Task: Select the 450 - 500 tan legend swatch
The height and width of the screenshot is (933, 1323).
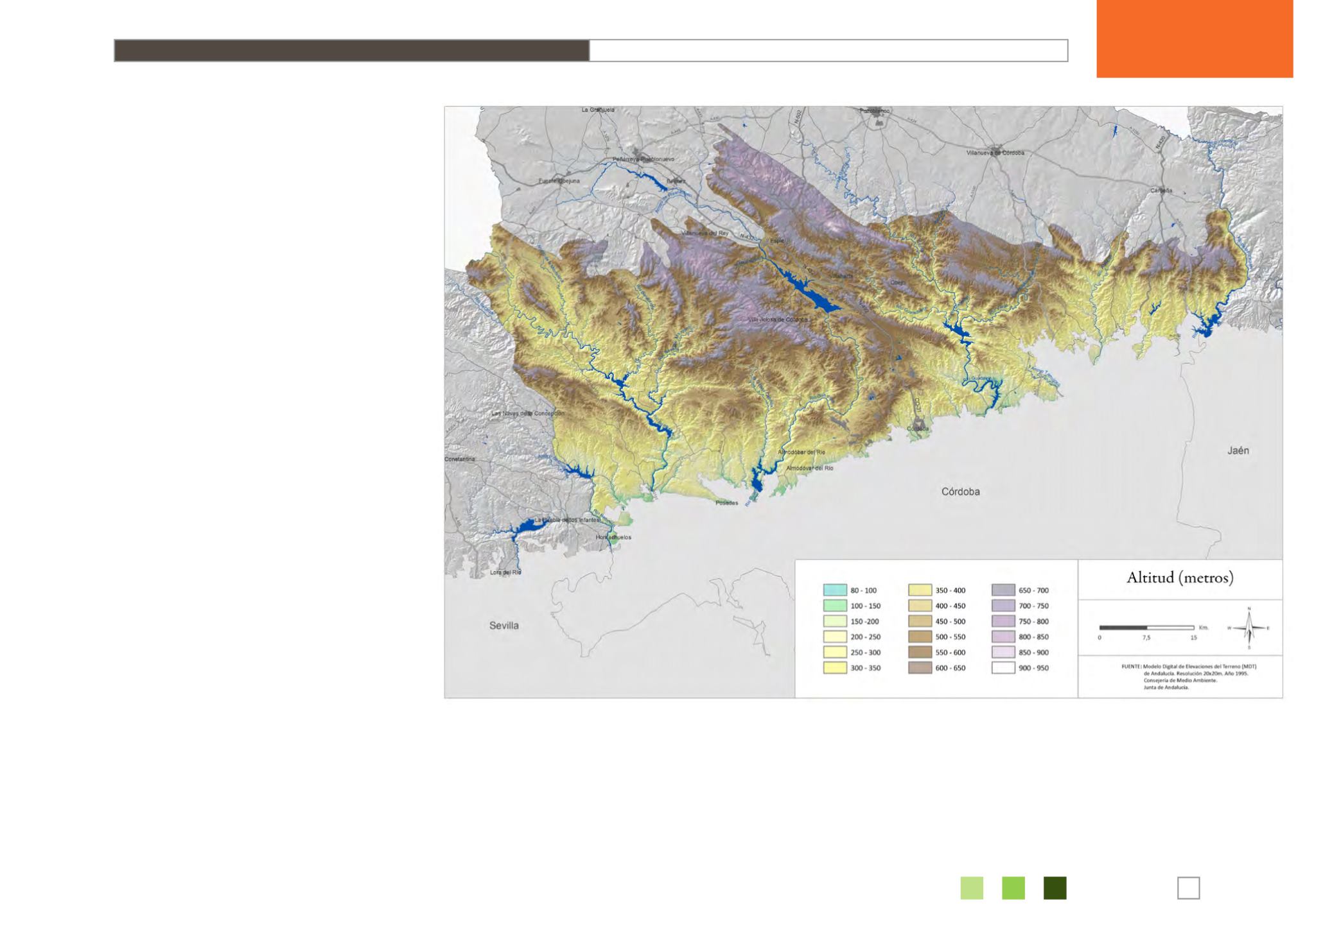Action: [x=920, y=621]
